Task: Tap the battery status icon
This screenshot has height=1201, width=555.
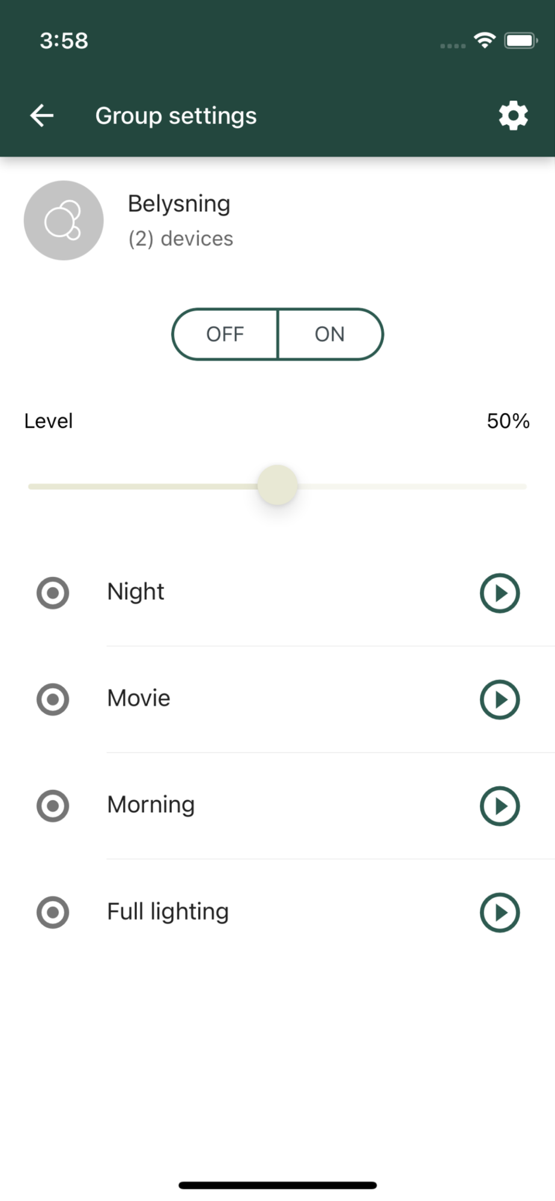Action: pyautogui.click(x=521, y=41)
